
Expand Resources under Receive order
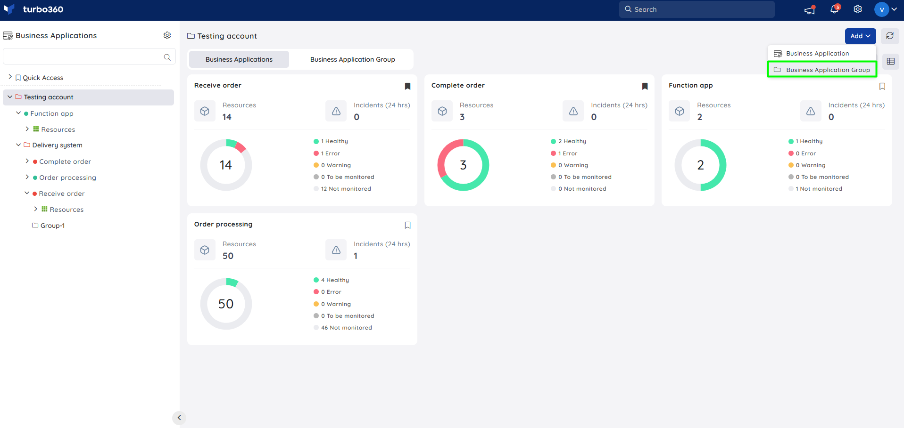tap(35, 209)
